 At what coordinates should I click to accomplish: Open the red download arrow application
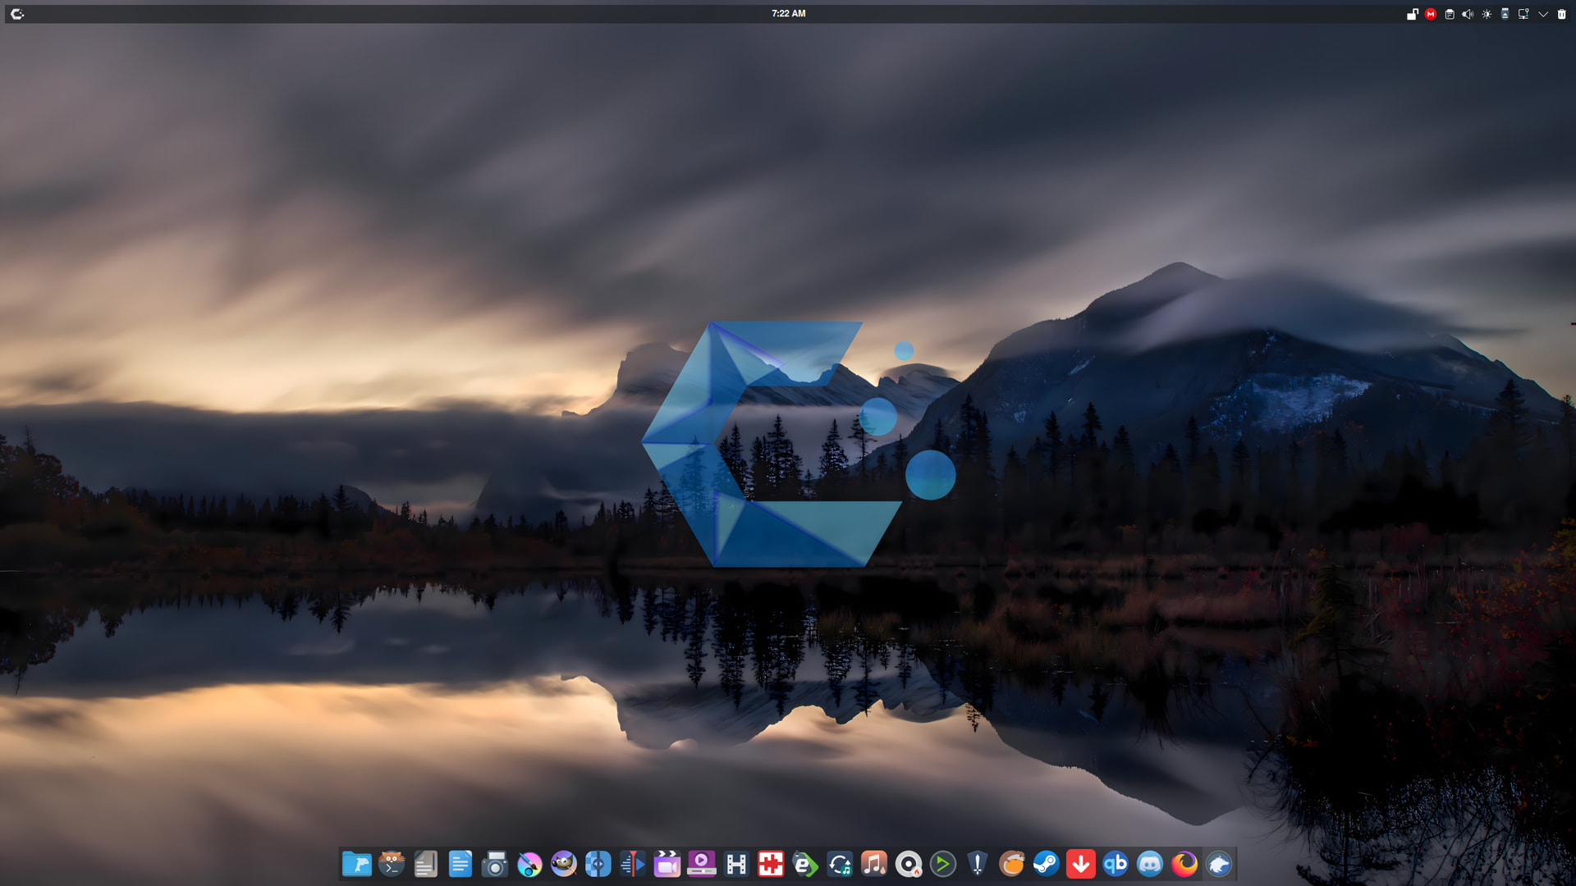(1081, 864)
